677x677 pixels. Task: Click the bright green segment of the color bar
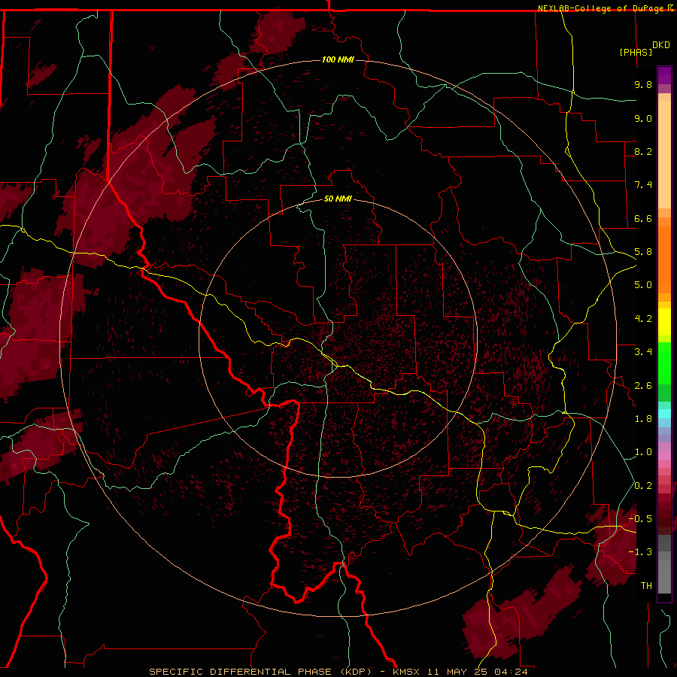pyautogui.click(x=664, y=365)
